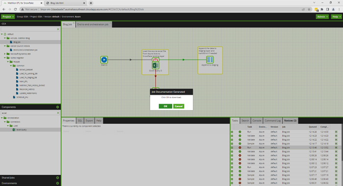
Task: Clear the components search box containing excel
Action: pos(58,113)
